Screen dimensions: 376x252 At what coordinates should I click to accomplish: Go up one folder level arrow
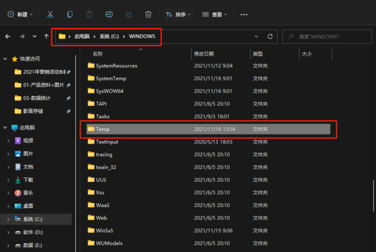[46, 37]
